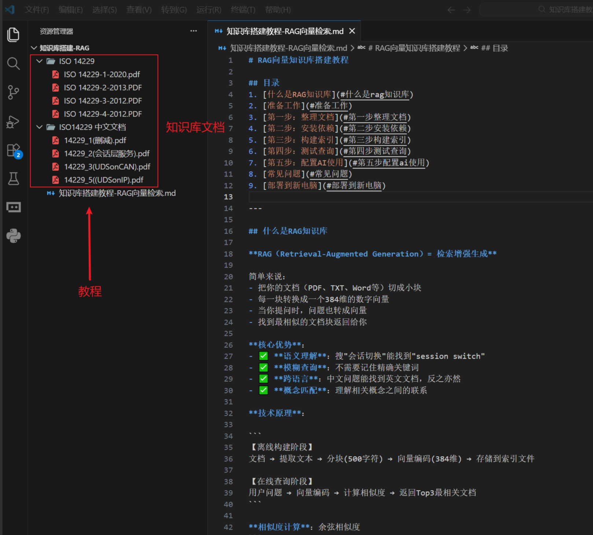Open 运行(R) menu
The height and width of the screenshot is (535, 593).
click(209, 10)
